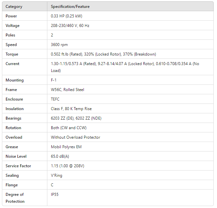Image resolution: width=217 pixels, height=208 pixels.
Task: Click the Torque specification text
Action: click(x=103, y=54)
